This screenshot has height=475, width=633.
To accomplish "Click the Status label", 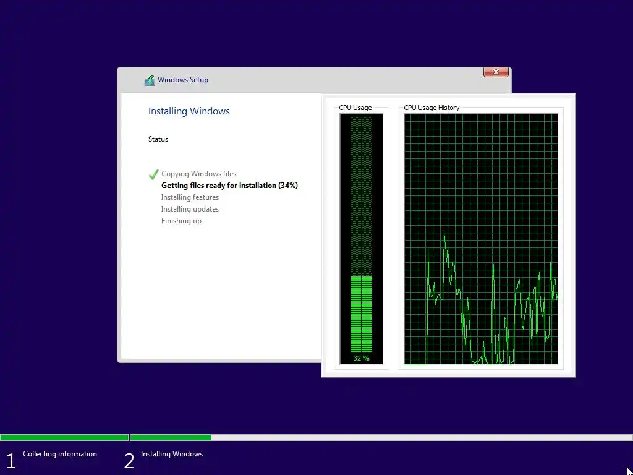I will click(x=158, y=139).
